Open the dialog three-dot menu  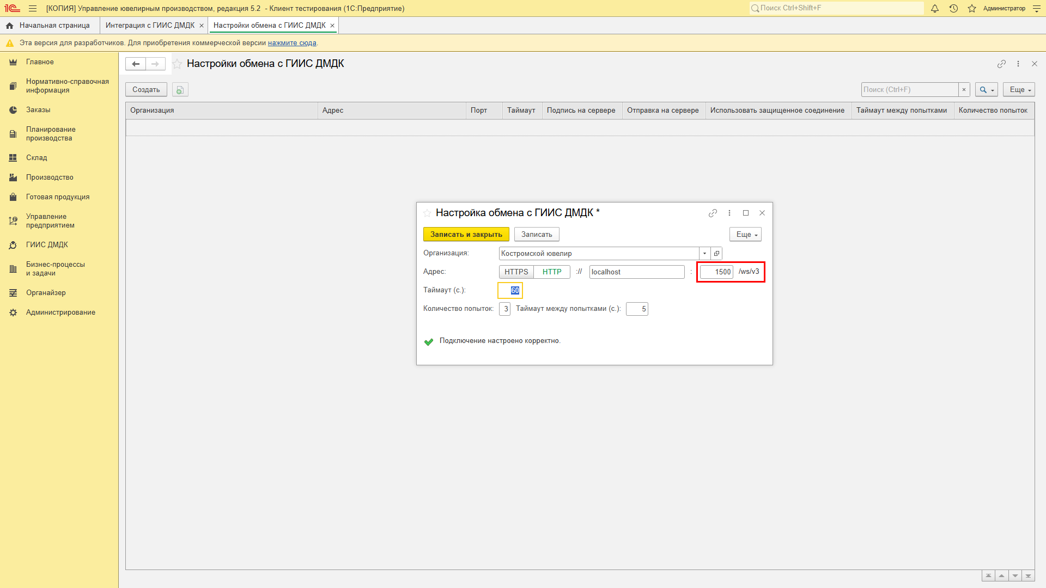click(x=729, y=213)
